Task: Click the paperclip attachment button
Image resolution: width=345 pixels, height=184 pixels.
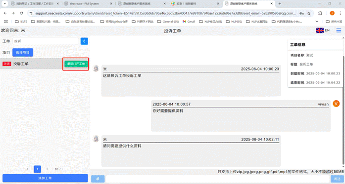Action: (x=98, y=179)
